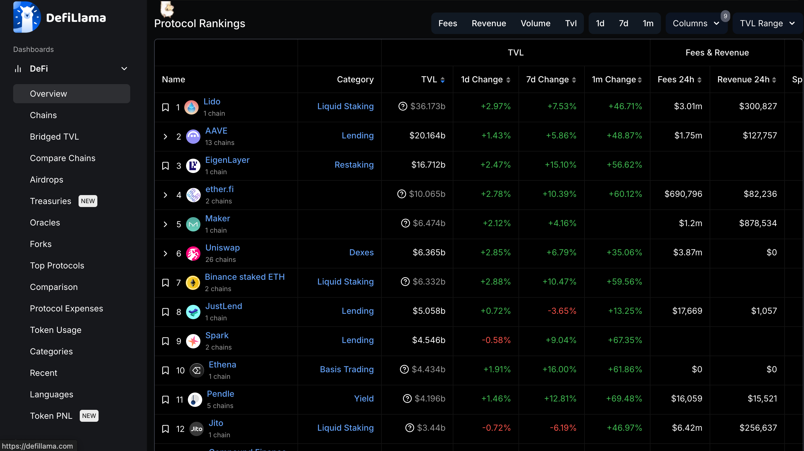The height and width of the screenshot is (451, 804).
Task: Click the DefiLlama llama logo icon
Action: [27, 17]
